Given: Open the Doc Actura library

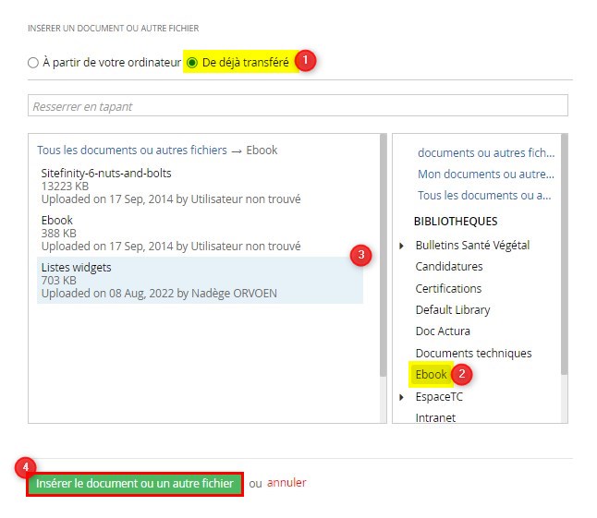Looking at the screenshot, I should tap(443, 331).
